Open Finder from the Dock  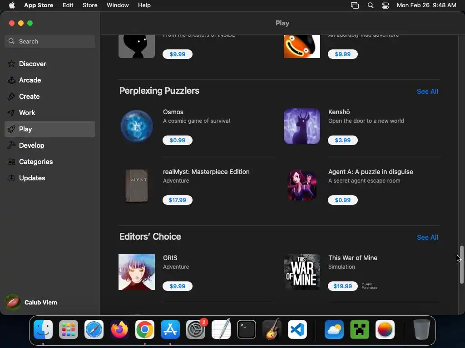(43, 329)
